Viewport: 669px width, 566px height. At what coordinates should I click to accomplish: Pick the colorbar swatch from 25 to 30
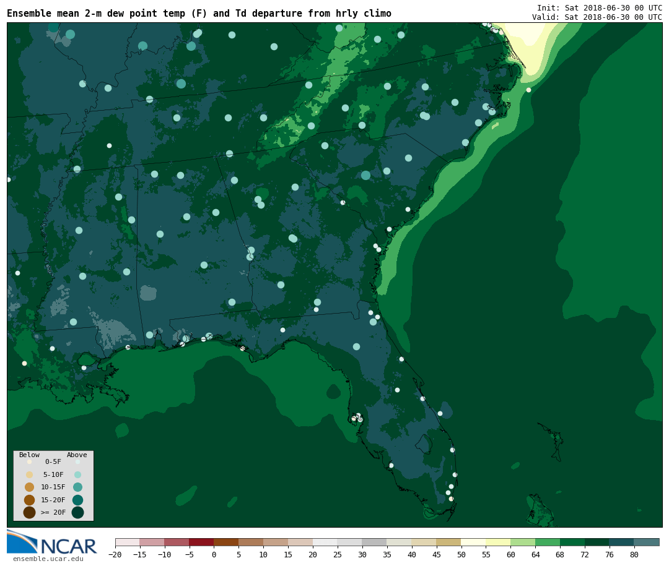coord(350,542)
